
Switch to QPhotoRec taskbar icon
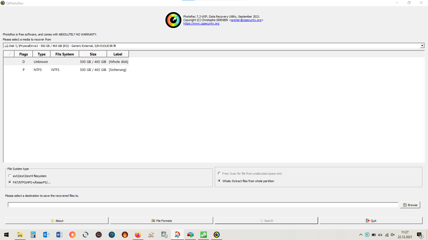(x=216, y=235)
